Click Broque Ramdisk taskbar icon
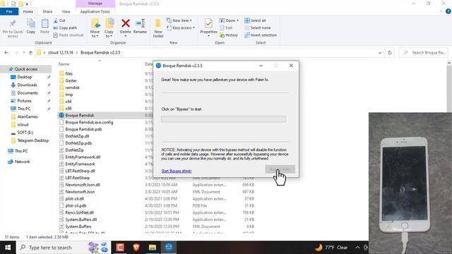The height and width of the screenshot is (254, 452). [169, 248]
